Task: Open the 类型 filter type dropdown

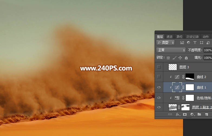Action: tap(165, 43)
